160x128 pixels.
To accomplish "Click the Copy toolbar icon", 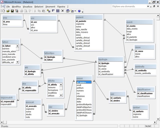I will 39,11.
